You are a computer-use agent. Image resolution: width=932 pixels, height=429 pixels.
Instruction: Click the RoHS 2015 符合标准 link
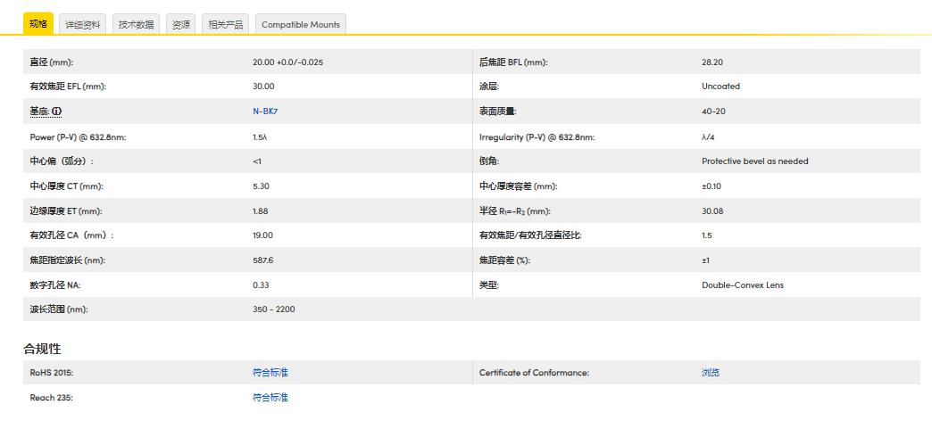270,373
